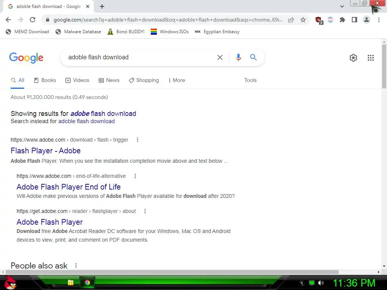This screenshot has width=387, height=290.
Task: Switch to Books results tab
Action: pyautogui.click(x=45, y=80)
